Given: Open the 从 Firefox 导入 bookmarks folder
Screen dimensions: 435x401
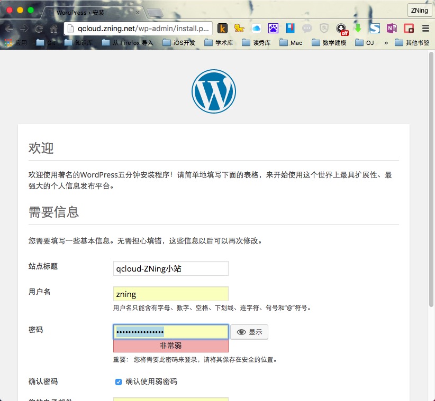Looking at the screenshot, I should (128, 43).
